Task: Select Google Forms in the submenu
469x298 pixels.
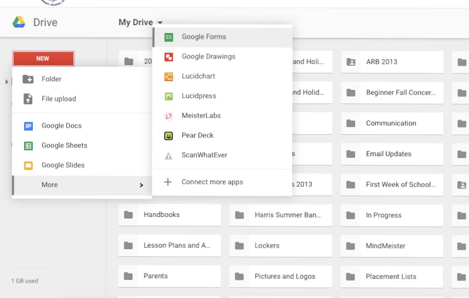Action: click(222, 37)
